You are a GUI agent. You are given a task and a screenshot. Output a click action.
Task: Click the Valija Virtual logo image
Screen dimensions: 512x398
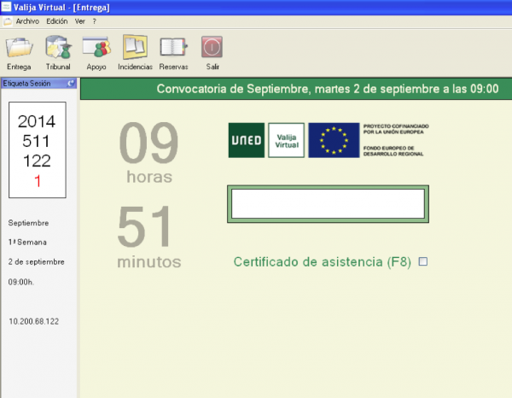point(286,140)
